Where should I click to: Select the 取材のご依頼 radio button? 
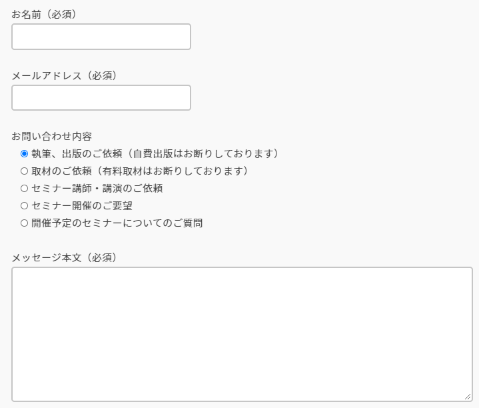coord(24,171)
